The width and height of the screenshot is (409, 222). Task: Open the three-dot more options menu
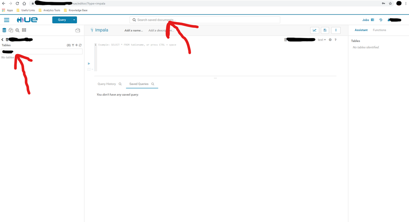tap(336, 30)
